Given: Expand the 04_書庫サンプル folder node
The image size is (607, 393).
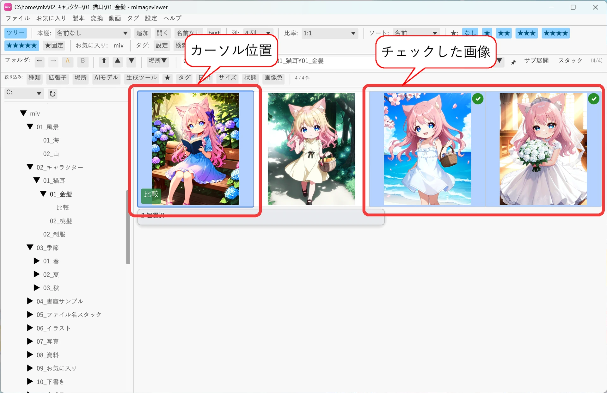Looking at the screenshot, I should [30, 301].
